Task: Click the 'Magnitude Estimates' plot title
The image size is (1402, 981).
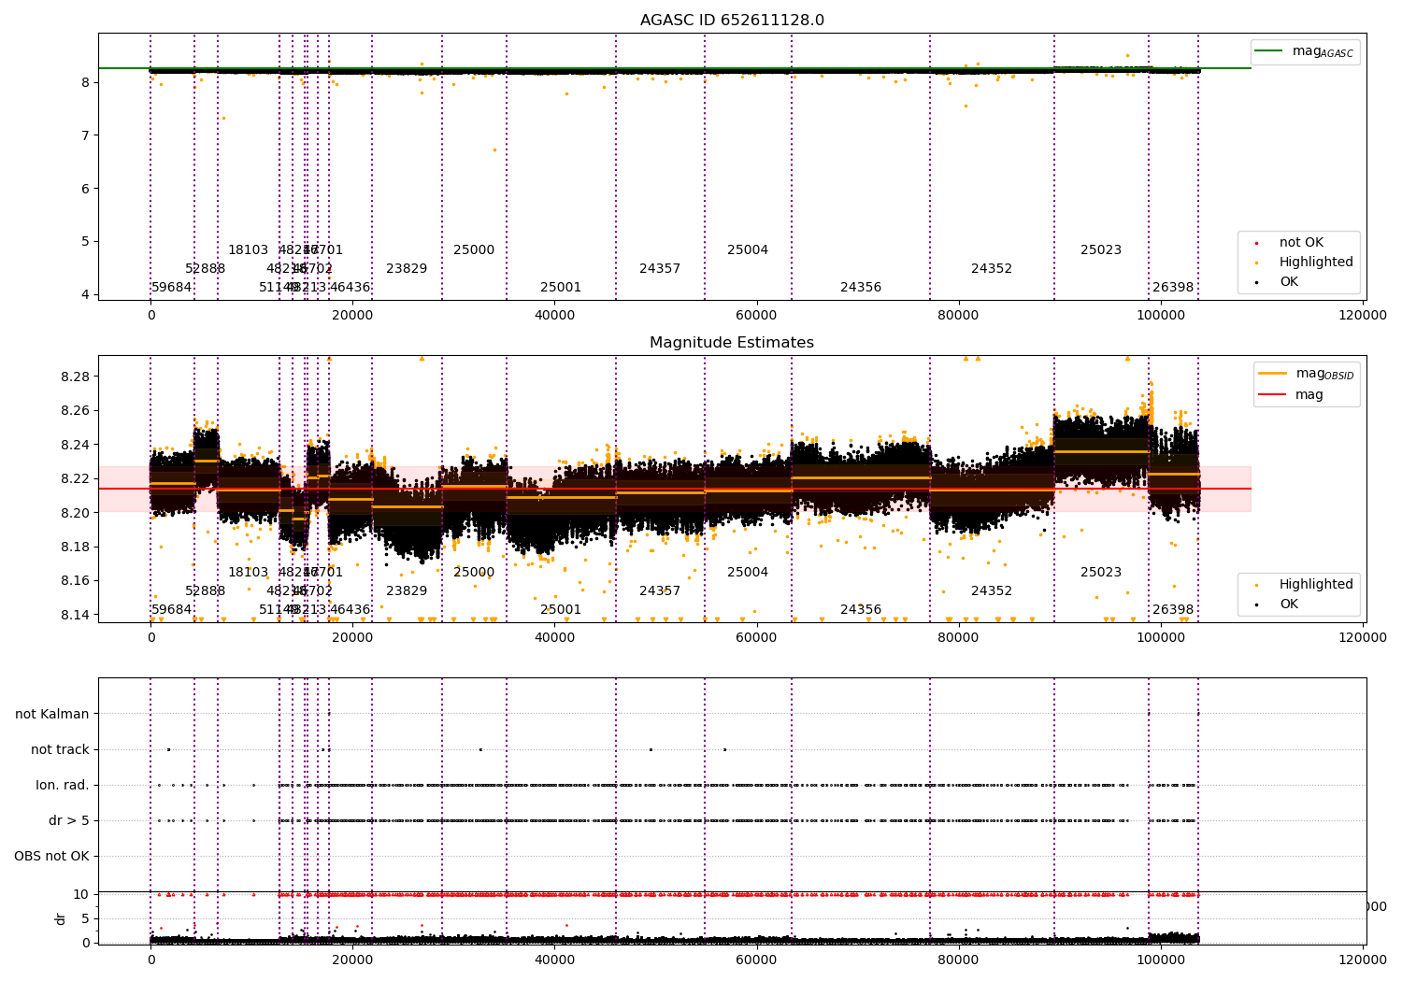Action: (732, 343)
